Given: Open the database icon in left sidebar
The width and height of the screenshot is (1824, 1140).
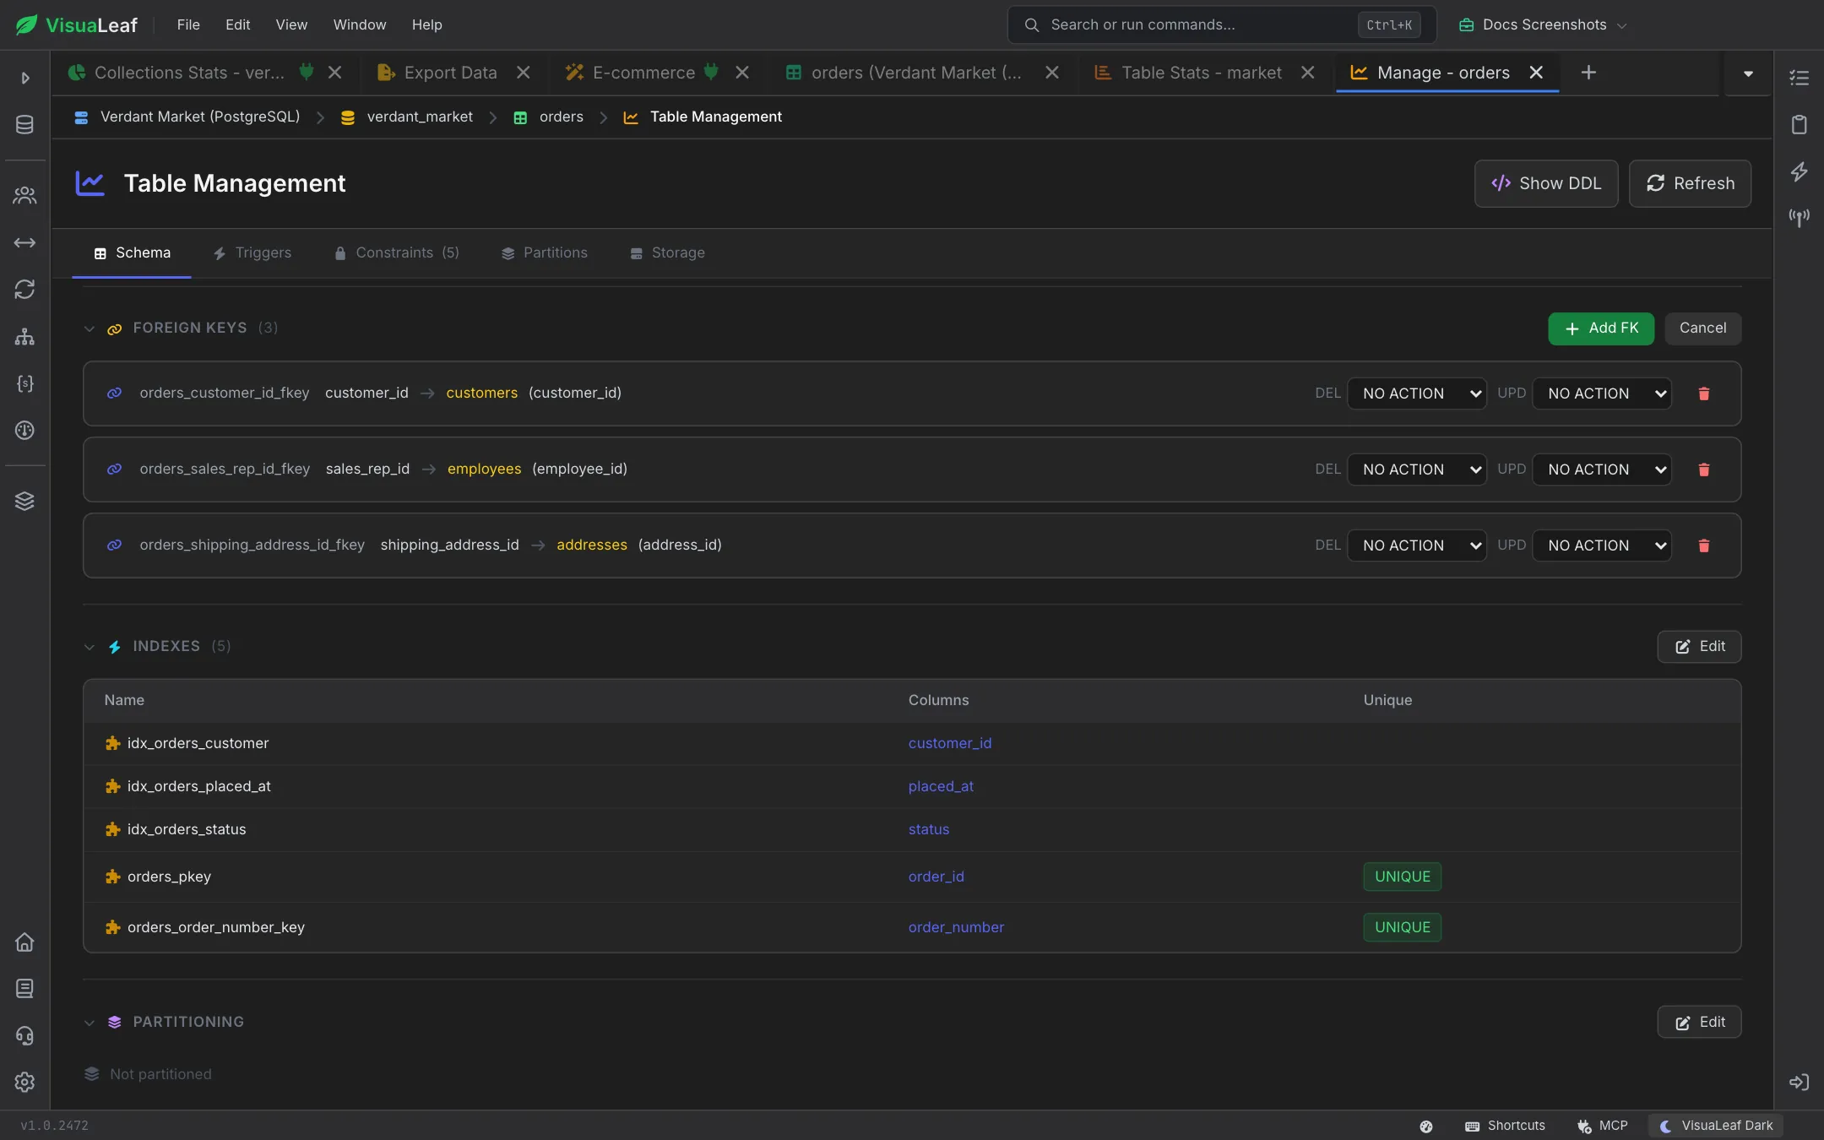Looking at the screenshot, I should click(24, 125).
